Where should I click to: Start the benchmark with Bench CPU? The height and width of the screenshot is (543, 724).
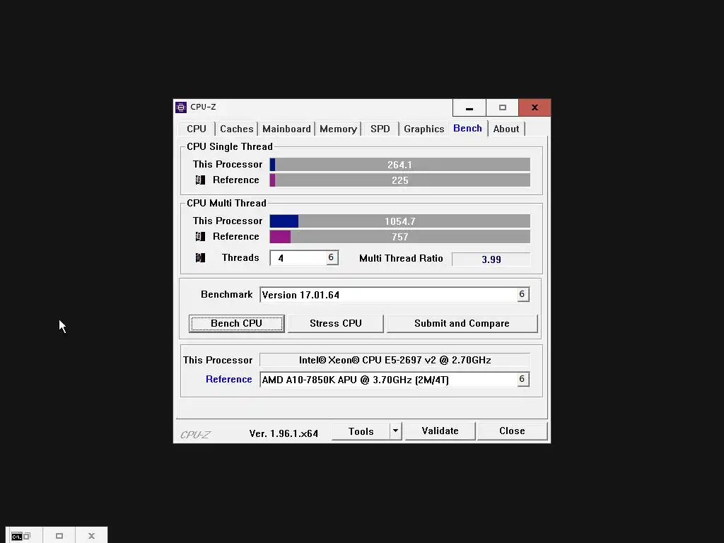(236, 323)
